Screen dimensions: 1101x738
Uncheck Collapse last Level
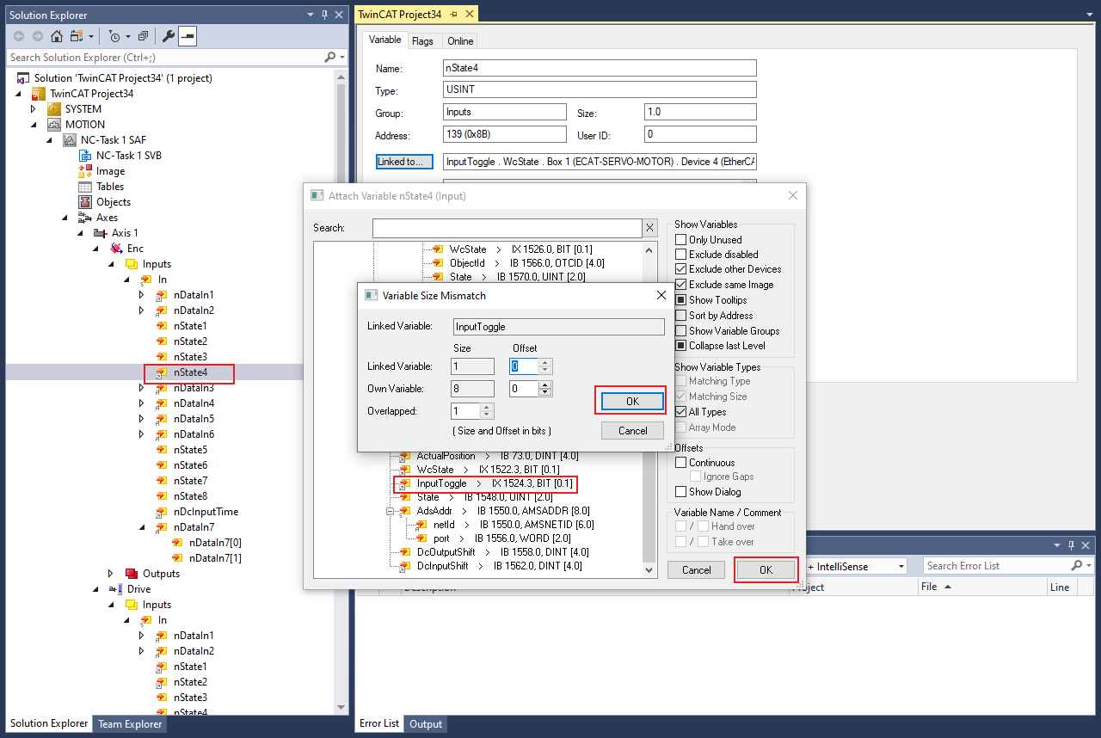click(681, 346)
